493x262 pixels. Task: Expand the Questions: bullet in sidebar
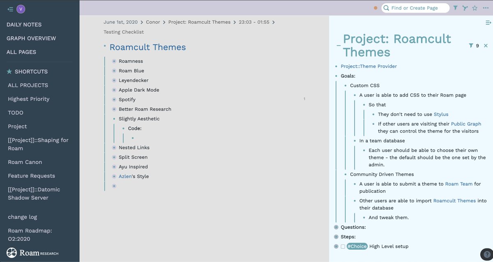pos(336,227)
